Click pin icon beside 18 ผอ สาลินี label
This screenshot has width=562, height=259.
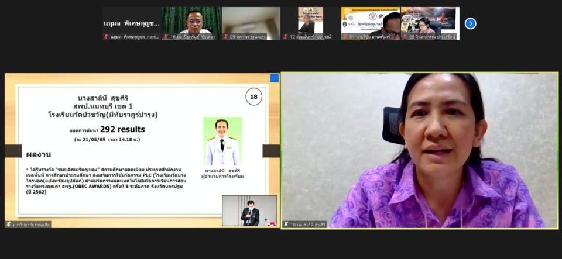pos(286,224)
